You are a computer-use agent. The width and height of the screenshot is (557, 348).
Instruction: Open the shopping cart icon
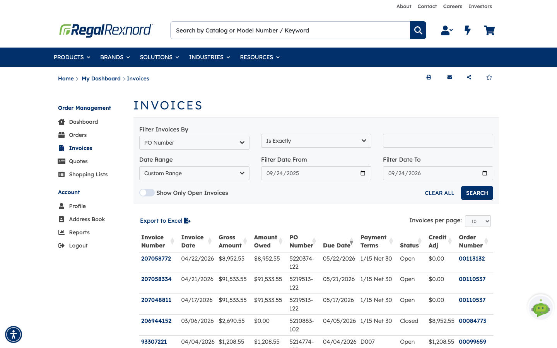(x=489, y=30)
